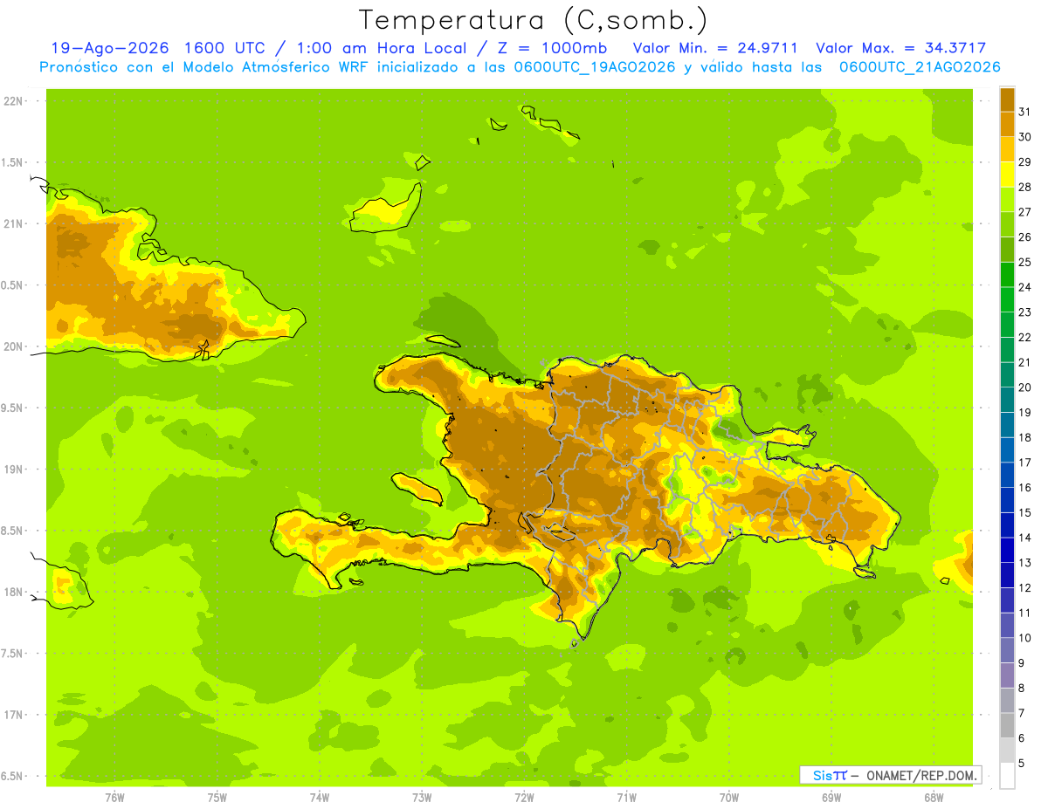Click the '26' colorbar value

(1025, 237)
